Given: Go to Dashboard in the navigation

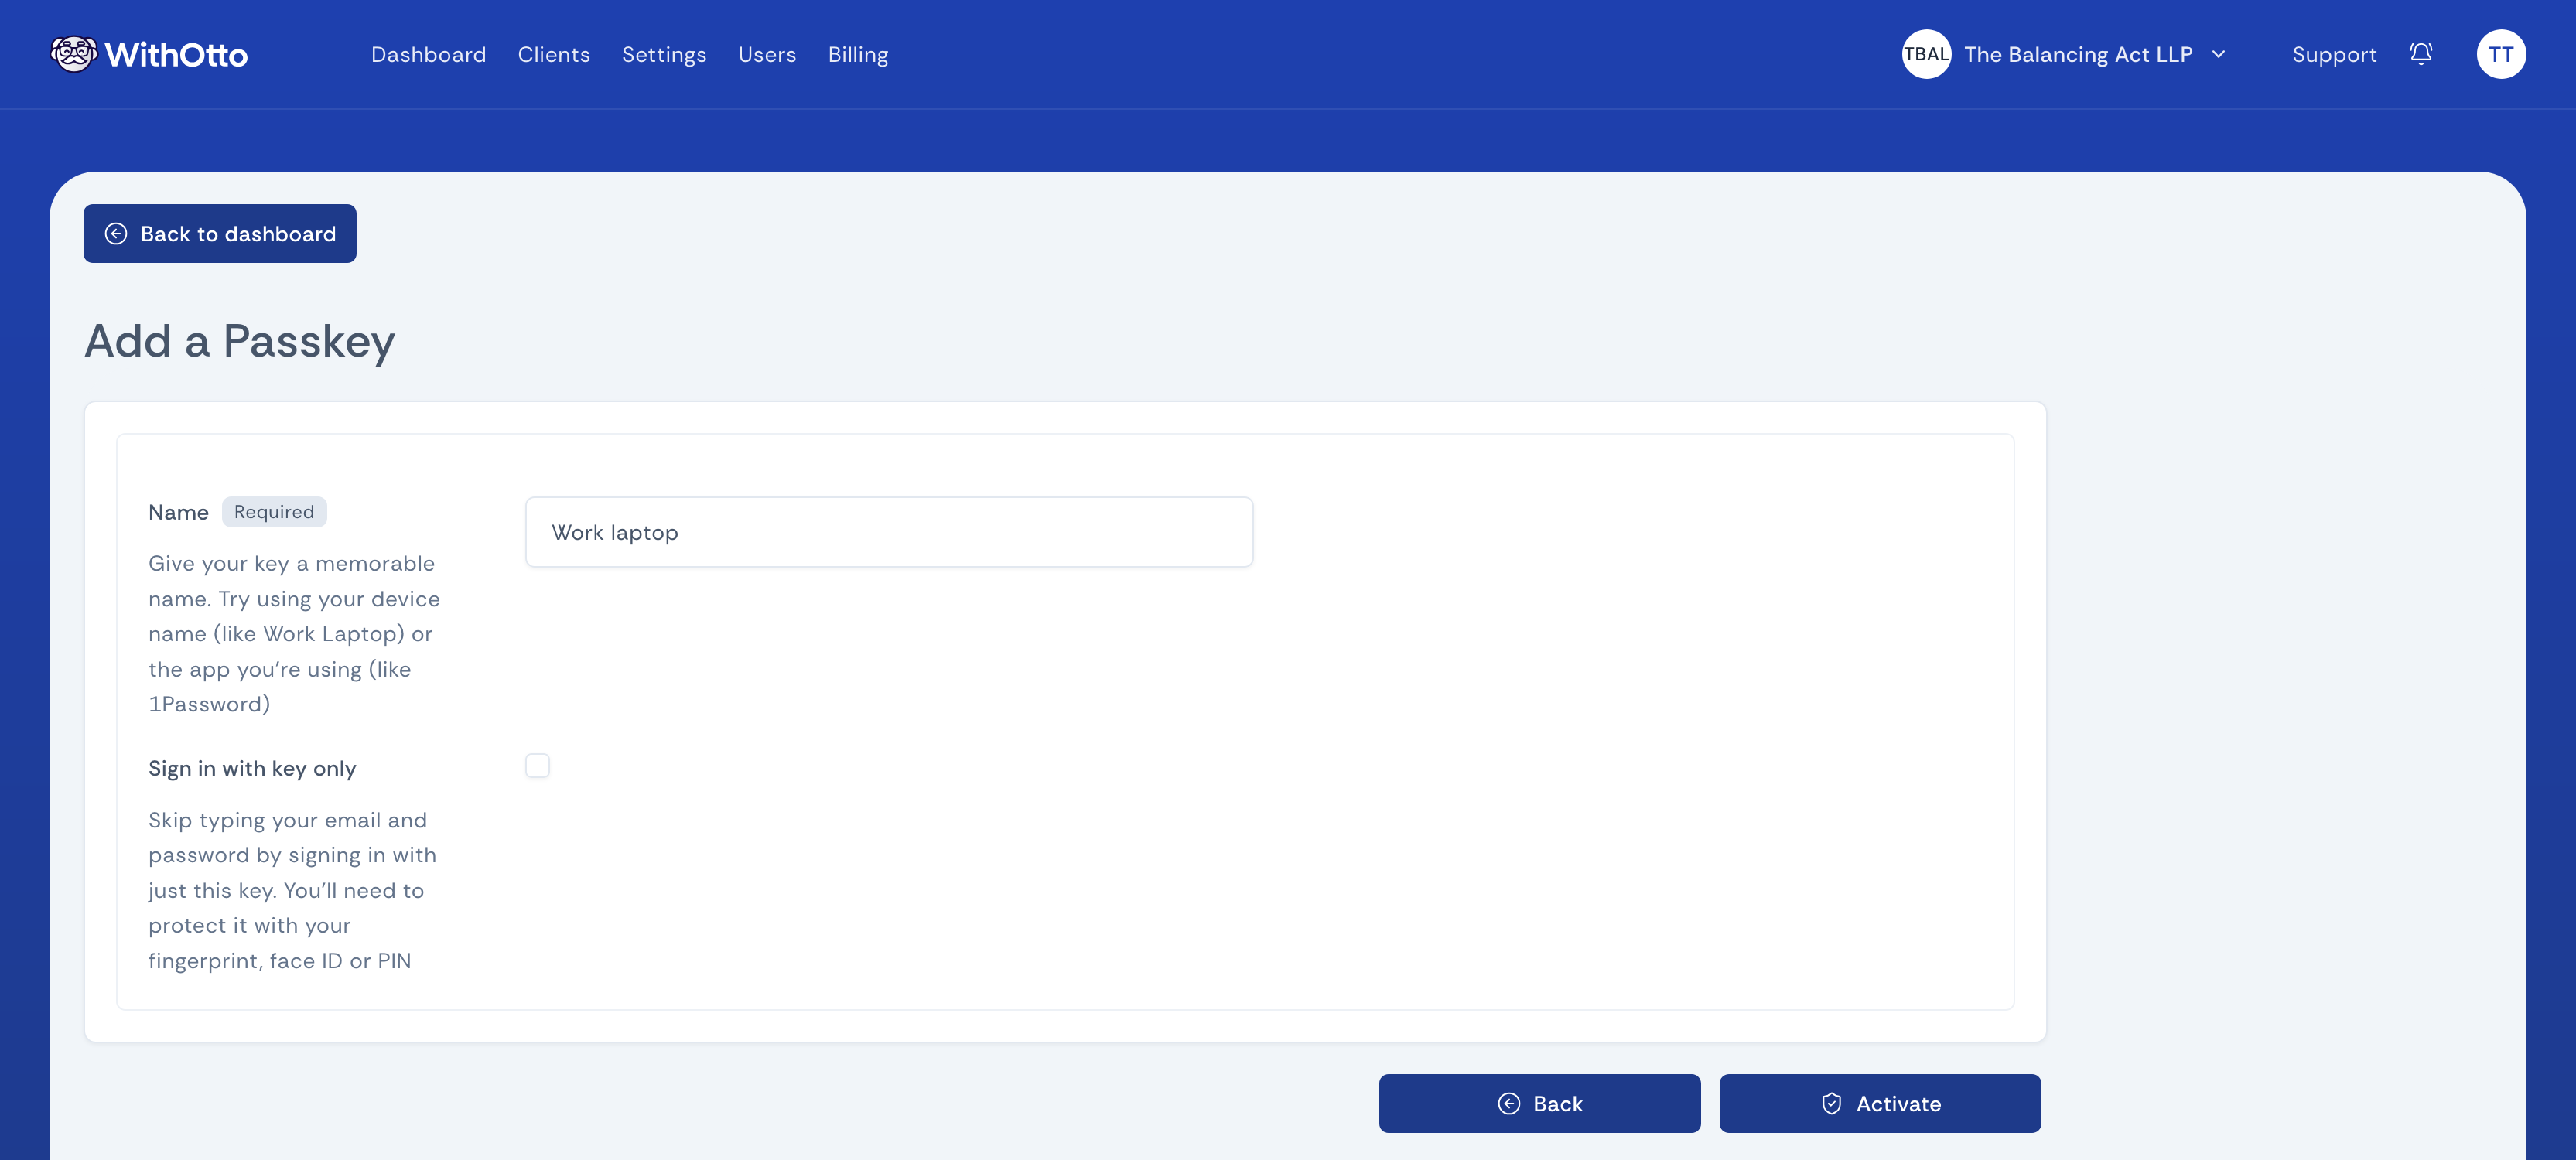Looking at the screenshot, I should coord(428,54).
